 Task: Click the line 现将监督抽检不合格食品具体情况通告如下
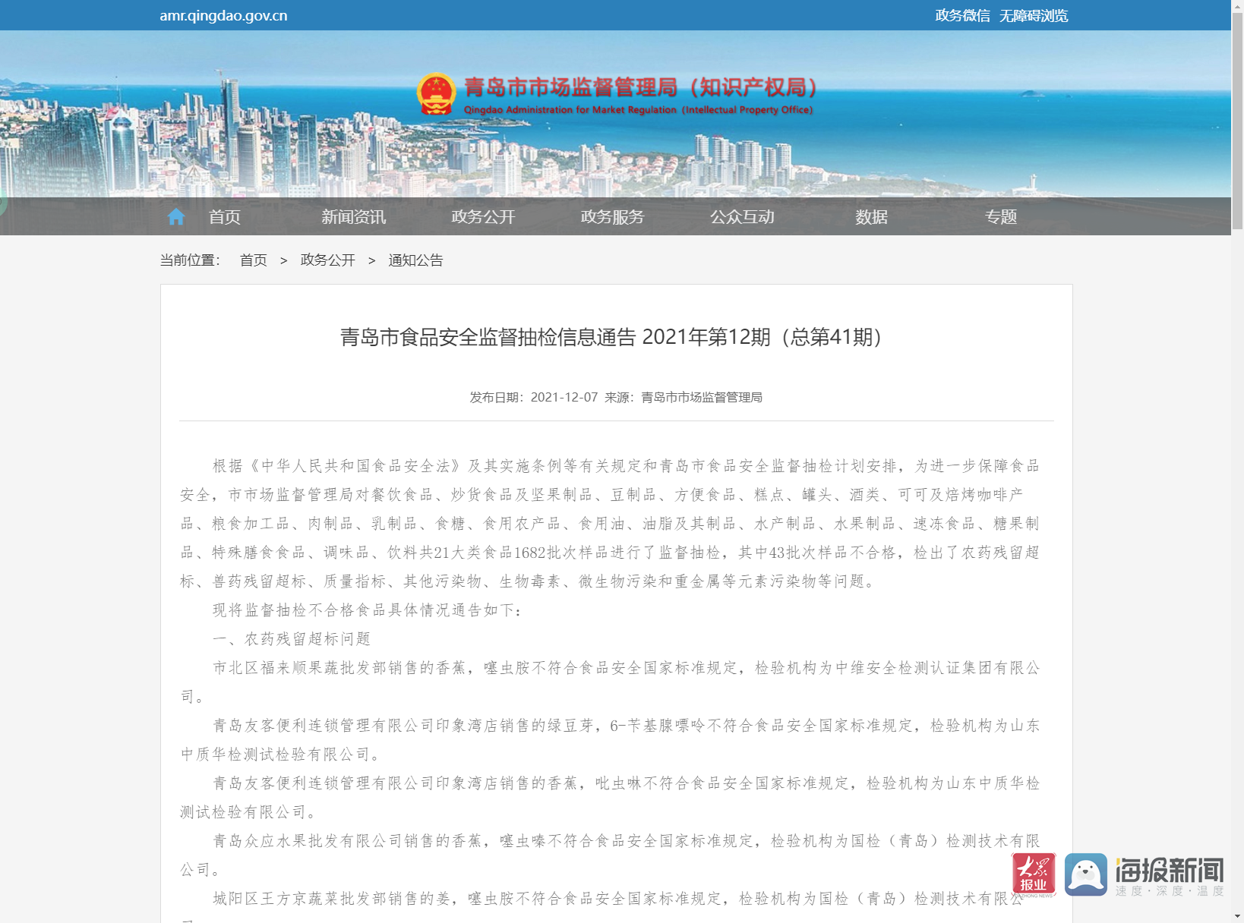click(x=368, y=610)
